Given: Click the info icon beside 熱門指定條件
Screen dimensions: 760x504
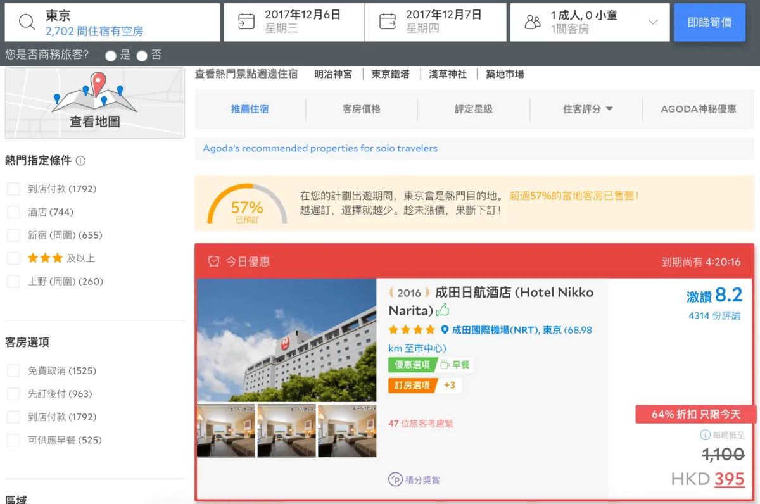Looking at the screenshot, I should [x=80, y=161].
